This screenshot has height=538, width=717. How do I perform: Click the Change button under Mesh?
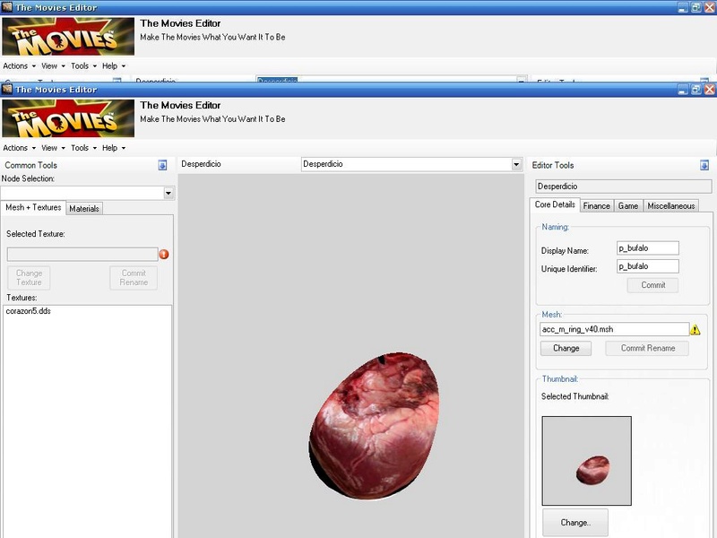tap(566, 348)
